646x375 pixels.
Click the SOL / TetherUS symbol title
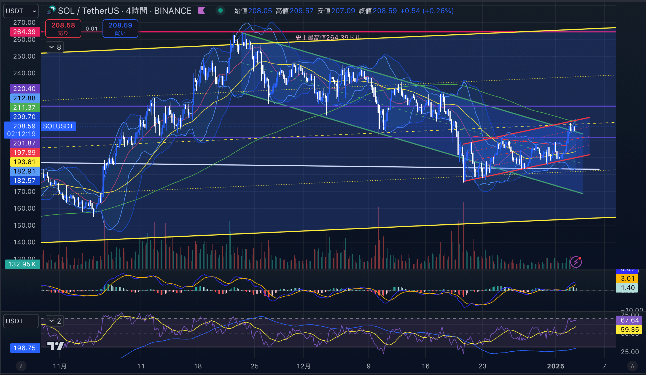tap(88, 11)
